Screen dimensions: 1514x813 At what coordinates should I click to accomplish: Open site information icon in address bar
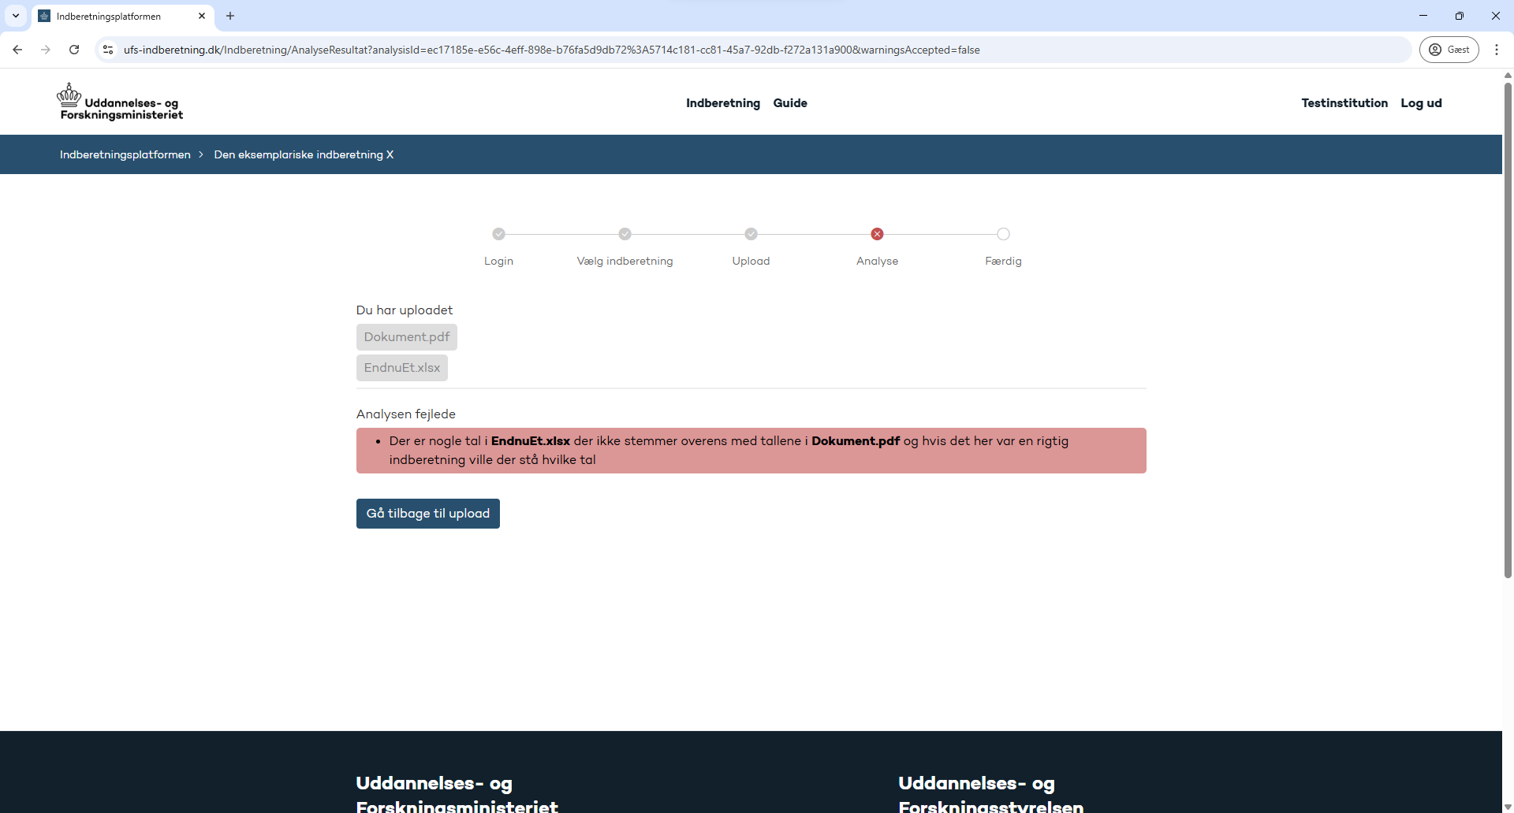tap(108, 50)
